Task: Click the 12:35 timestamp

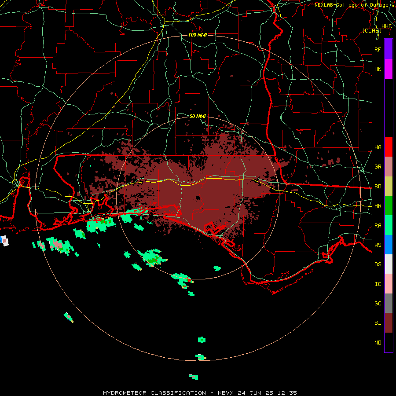Action: pyautogui.click(x=287, y=393)
